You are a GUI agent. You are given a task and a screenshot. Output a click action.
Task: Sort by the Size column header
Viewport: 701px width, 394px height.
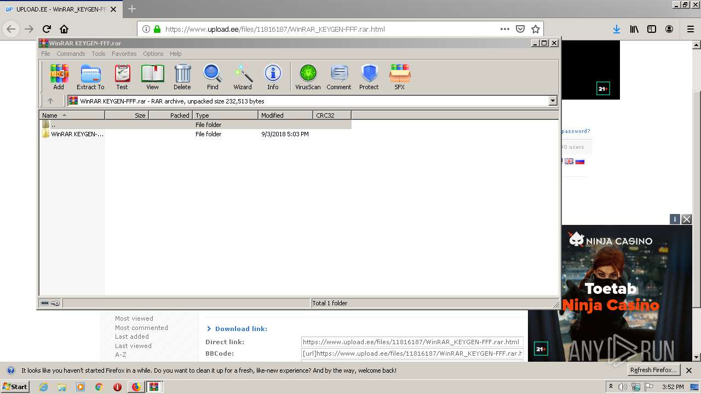click(127, 115)
